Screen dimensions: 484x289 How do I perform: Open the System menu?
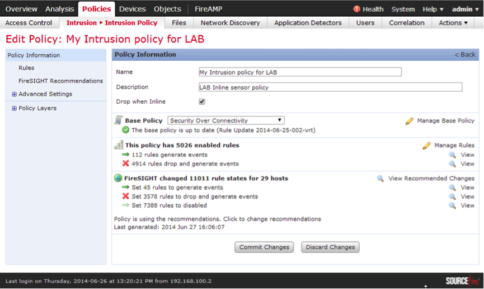pyautogui.click(x=403, y=9)
